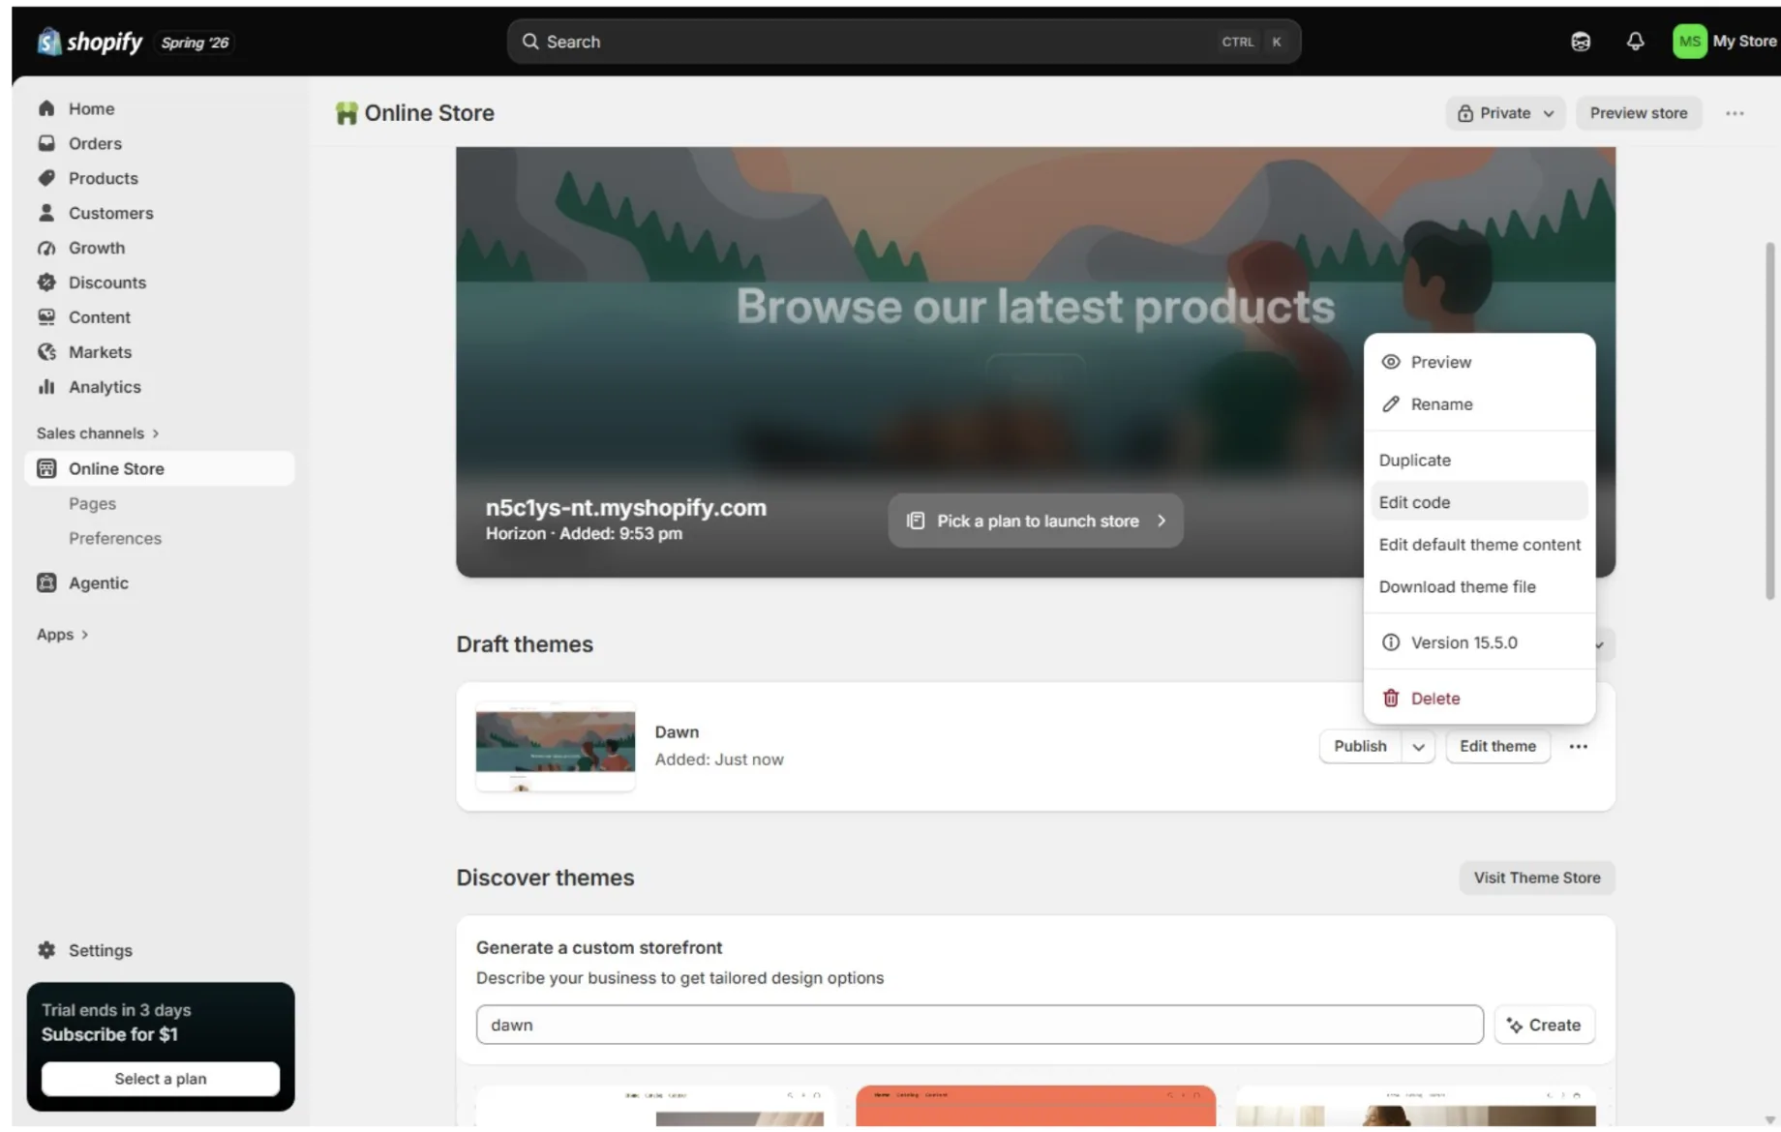Click the search bar

(x=903, y=42)
